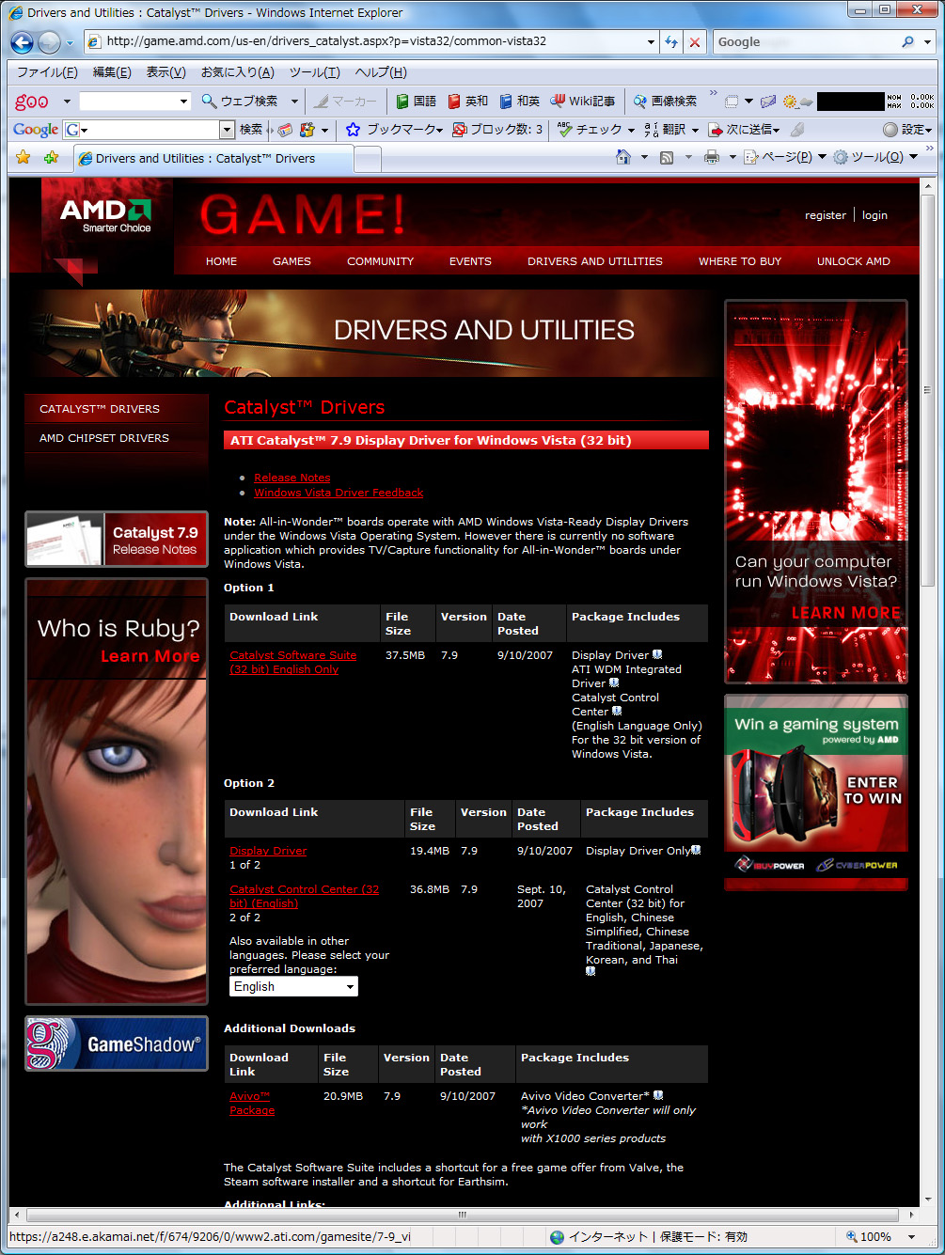Open the 和英 dictionary button

pyautogui.click(x=519, y=101)
